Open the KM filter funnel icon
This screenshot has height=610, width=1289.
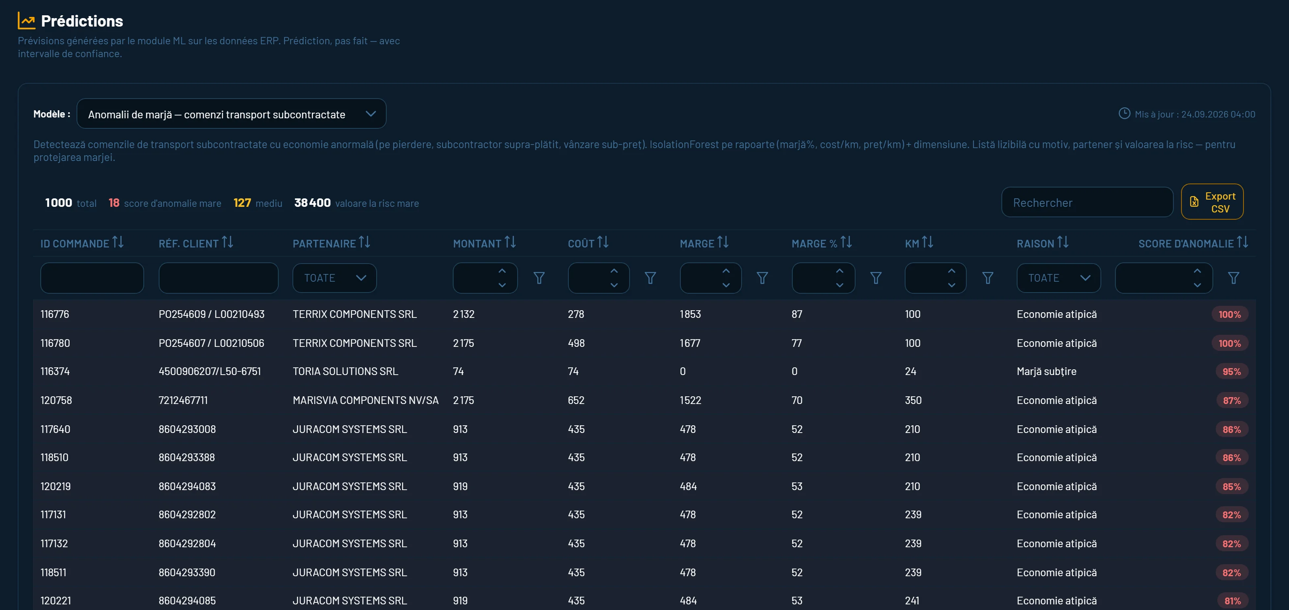tap(988, 278)
